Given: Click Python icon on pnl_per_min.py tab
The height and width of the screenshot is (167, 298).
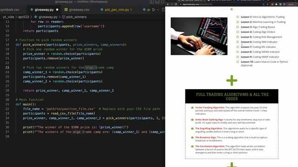Looking at the screenshot, I should pyautogui.click(x=102, y=9).
